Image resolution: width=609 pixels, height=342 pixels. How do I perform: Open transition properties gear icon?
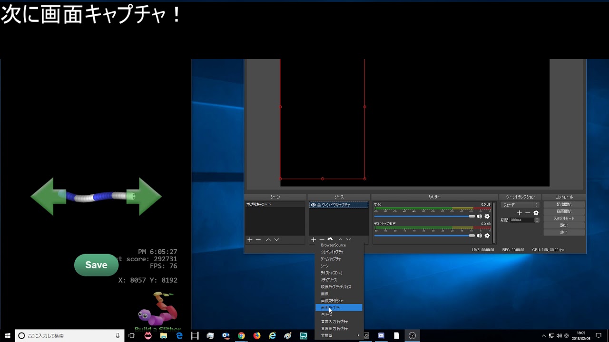coord(536,213)
